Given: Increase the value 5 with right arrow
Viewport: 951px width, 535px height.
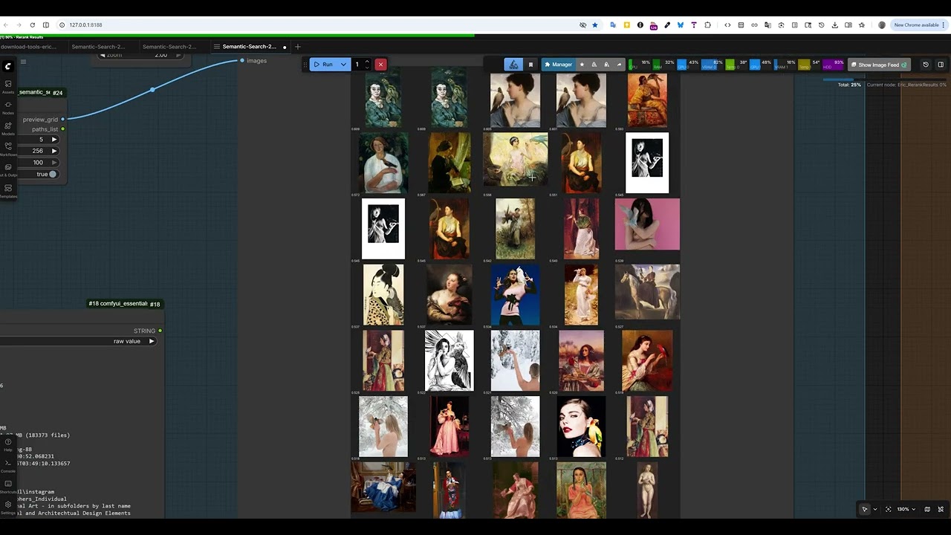Looking at the screenshot, I should tap(54, 139).
